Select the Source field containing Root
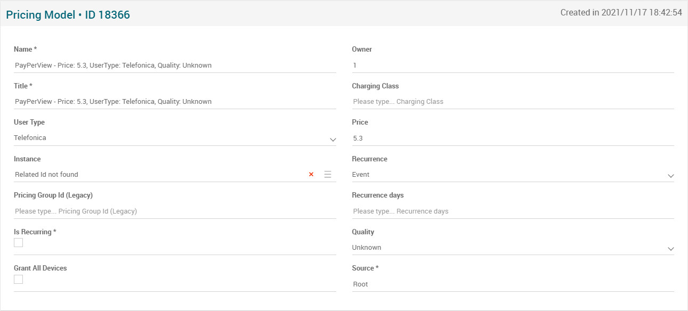The image size is (688, 311). click(512, 284)
